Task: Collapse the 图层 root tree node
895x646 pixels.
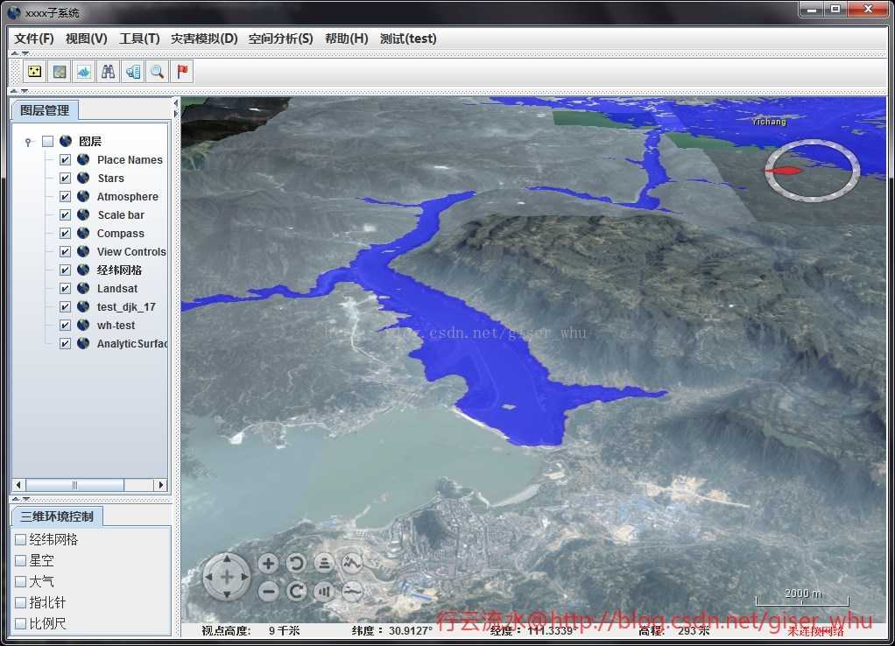Action: [x=29, y=142]
